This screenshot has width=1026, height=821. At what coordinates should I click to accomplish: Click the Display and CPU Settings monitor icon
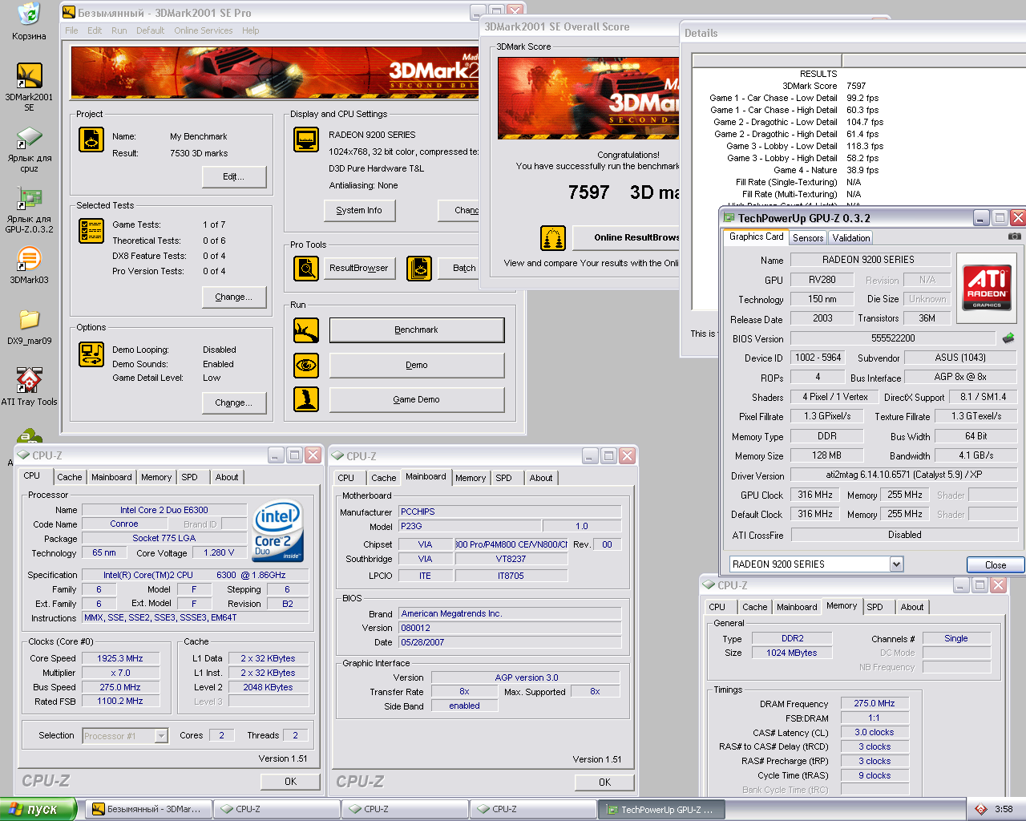point(306,140)
